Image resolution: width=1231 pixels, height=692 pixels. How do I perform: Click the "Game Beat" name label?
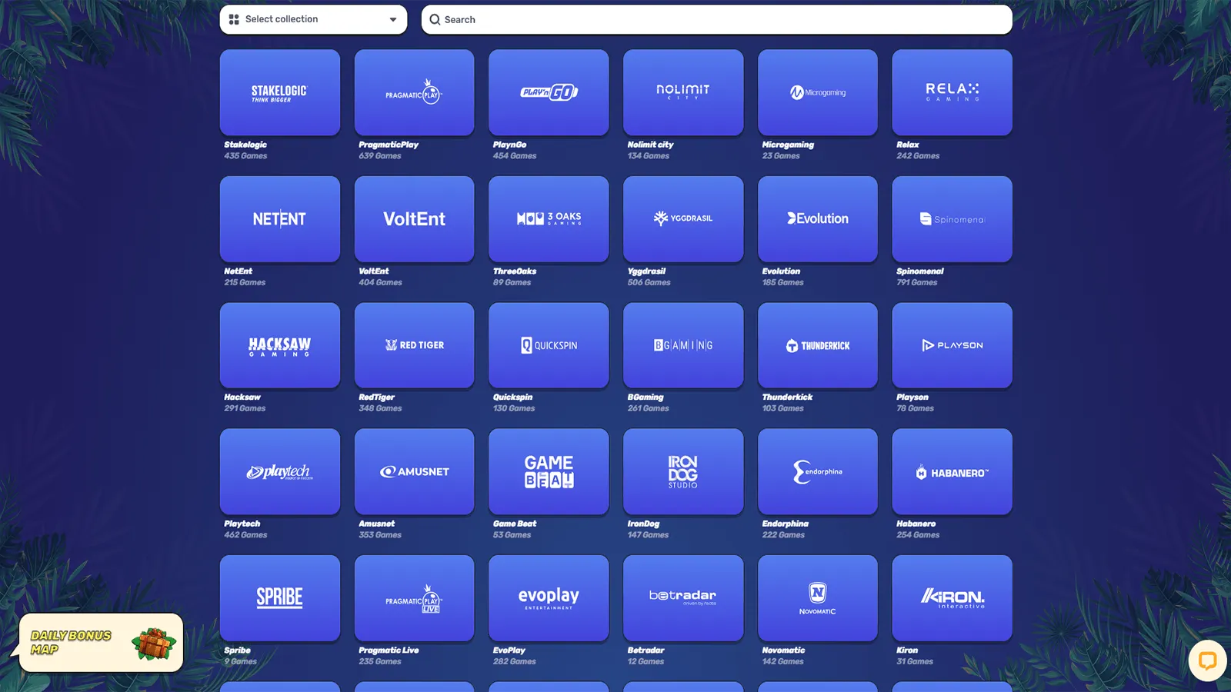515,524
